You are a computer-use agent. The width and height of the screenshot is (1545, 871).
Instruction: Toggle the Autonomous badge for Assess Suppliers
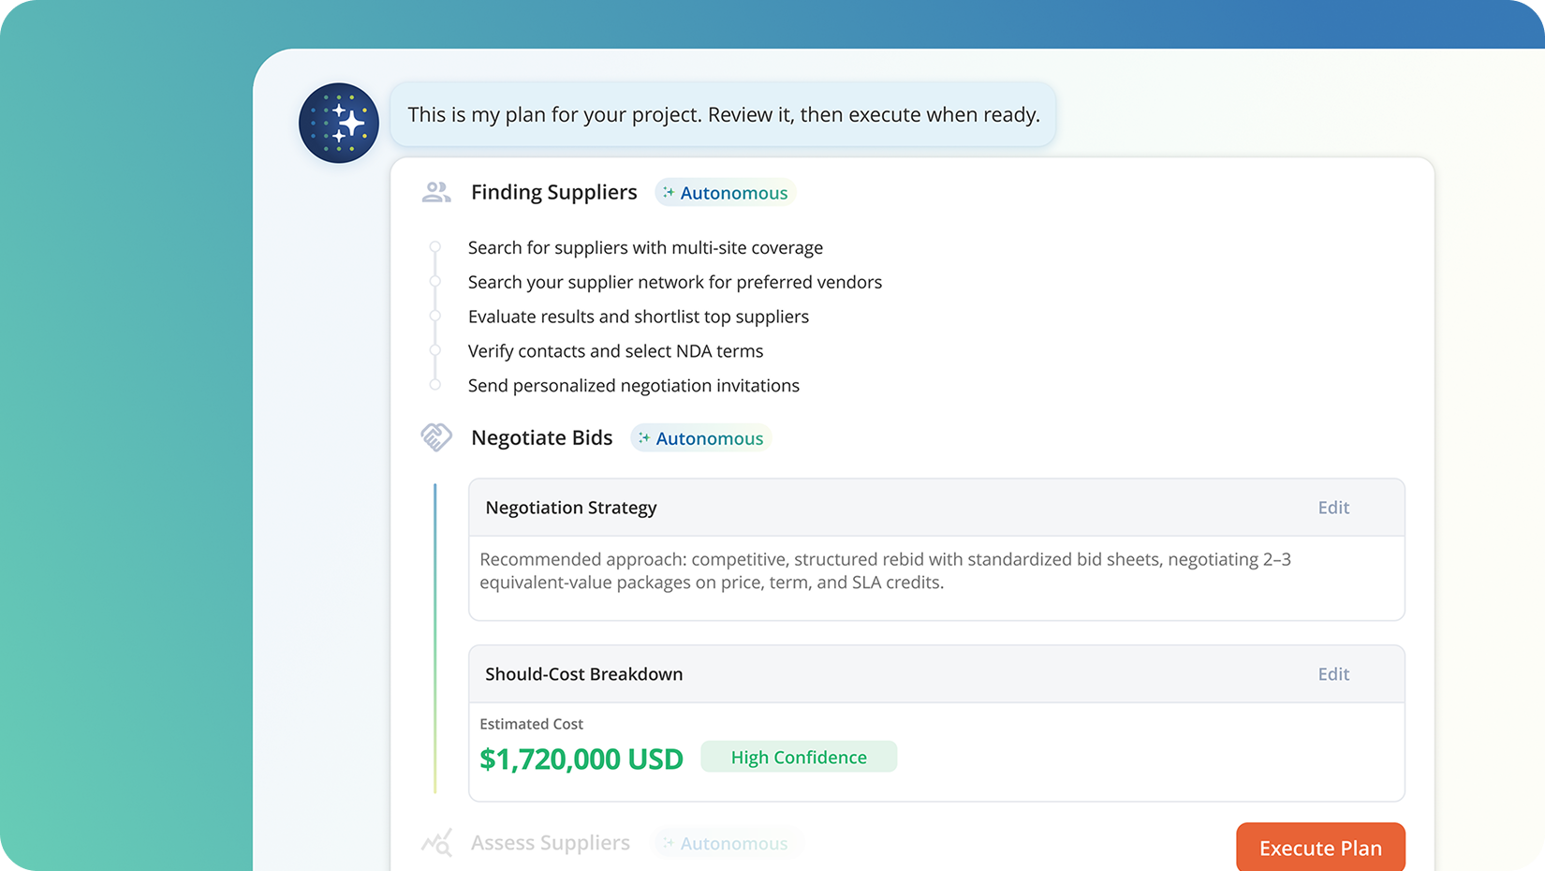[726, 843]
